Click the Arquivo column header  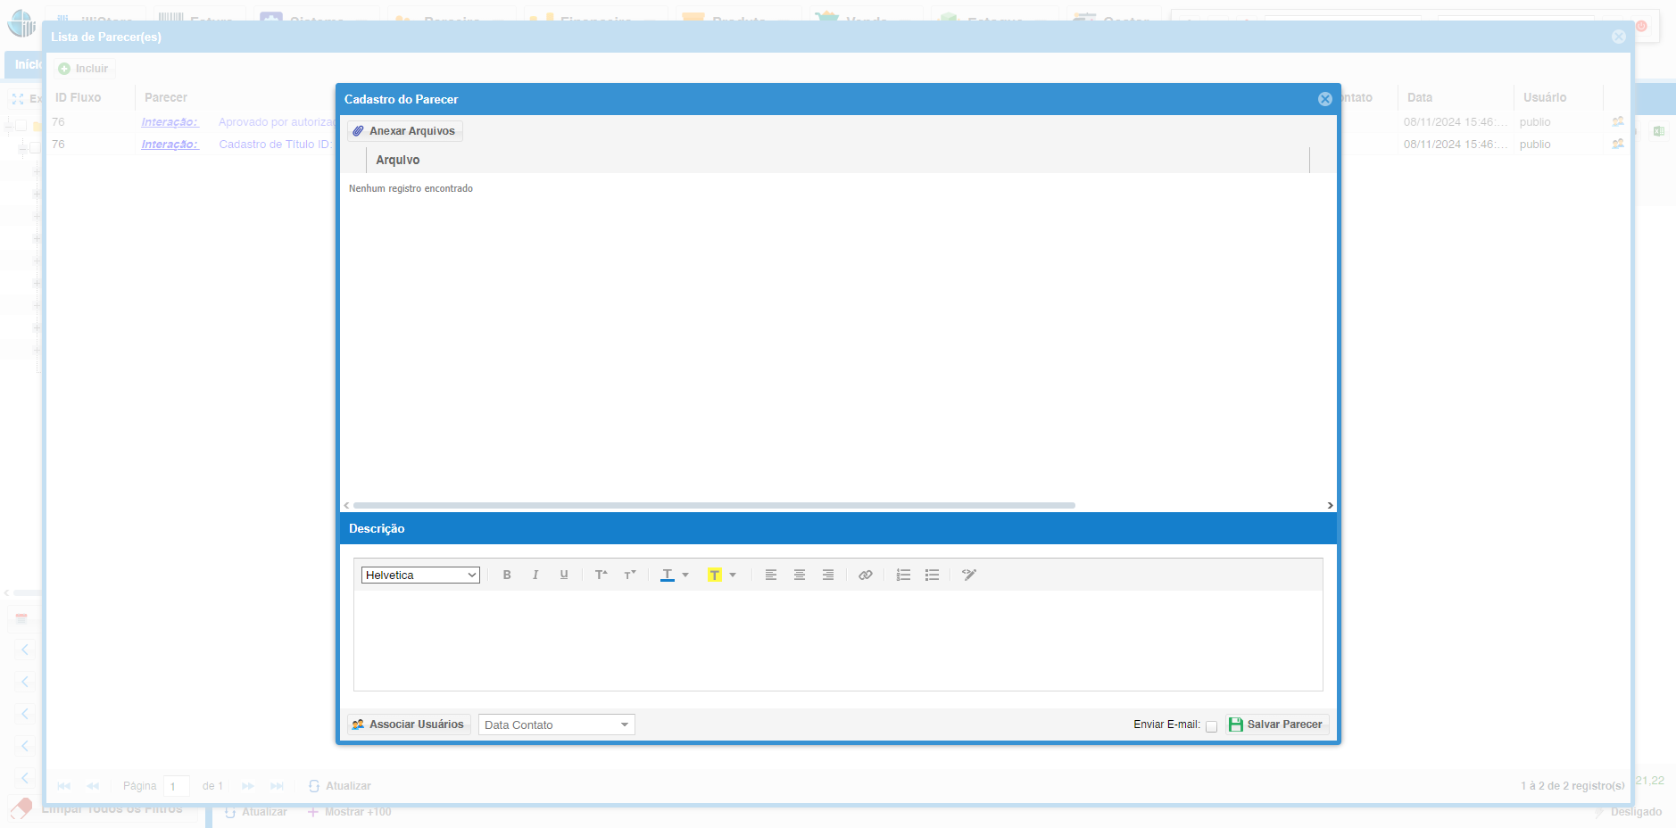pos(397,161)
